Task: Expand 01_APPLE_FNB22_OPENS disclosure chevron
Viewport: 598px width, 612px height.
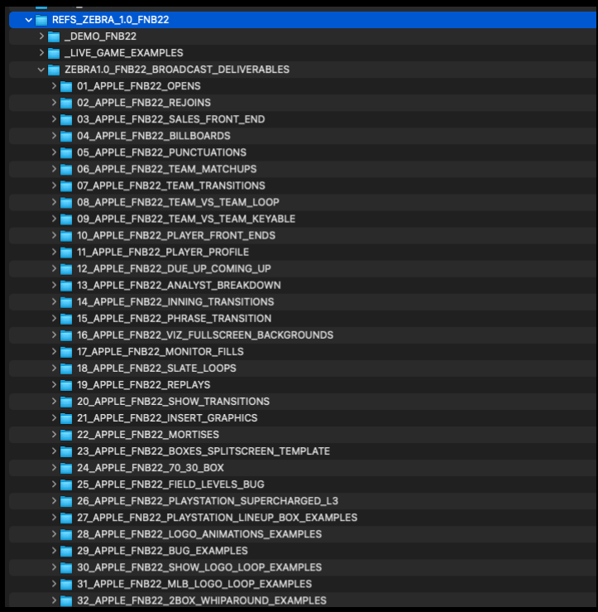Action: coord(55,86)
